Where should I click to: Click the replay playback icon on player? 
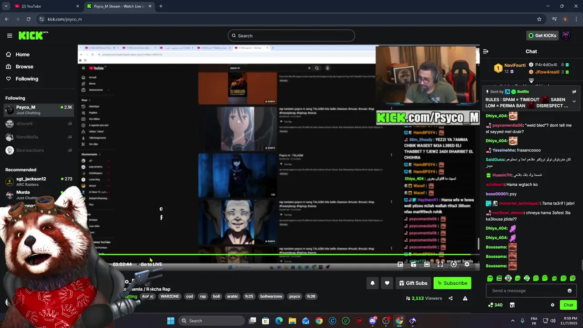(454, 264)
